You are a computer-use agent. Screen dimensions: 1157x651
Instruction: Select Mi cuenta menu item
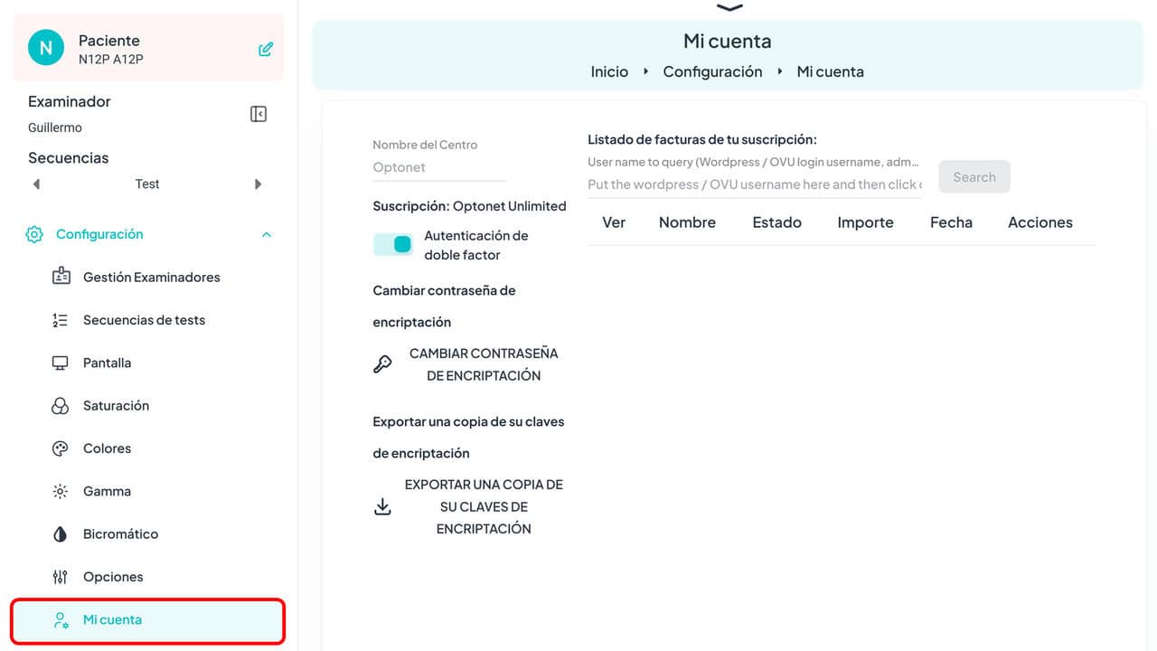point(148,620)
